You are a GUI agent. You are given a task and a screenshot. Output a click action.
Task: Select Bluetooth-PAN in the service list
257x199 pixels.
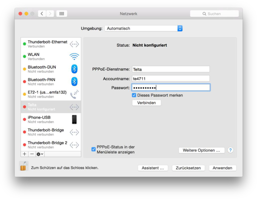click(x=51, y=82)
